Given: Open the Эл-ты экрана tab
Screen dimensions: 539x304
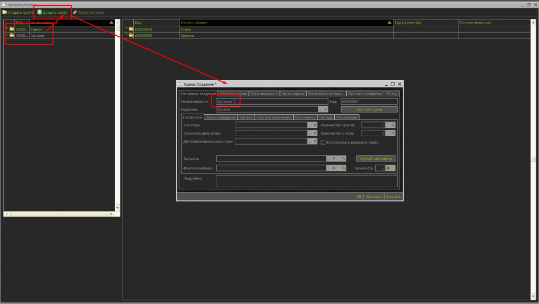Looking at the screenshot, I should tap(293, 94).
